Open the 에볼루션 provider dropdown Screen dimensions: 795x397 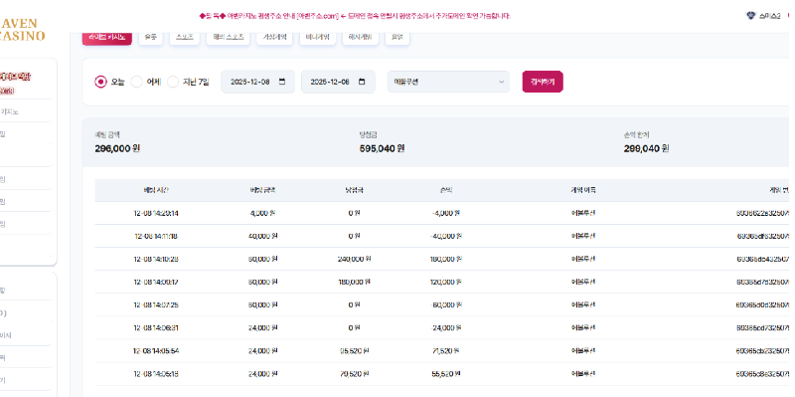[448, 82]
